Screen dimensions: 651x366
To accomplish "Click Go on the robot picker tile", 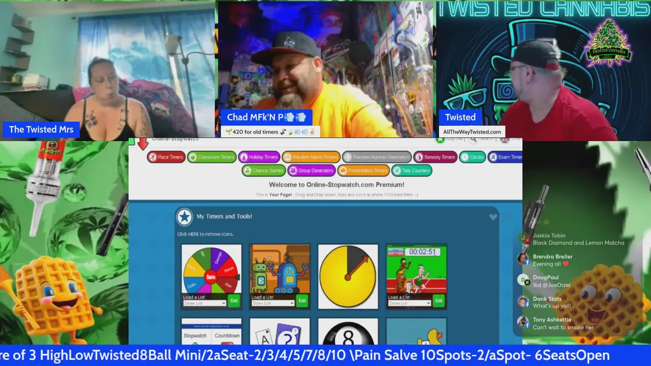I will 302,300.
